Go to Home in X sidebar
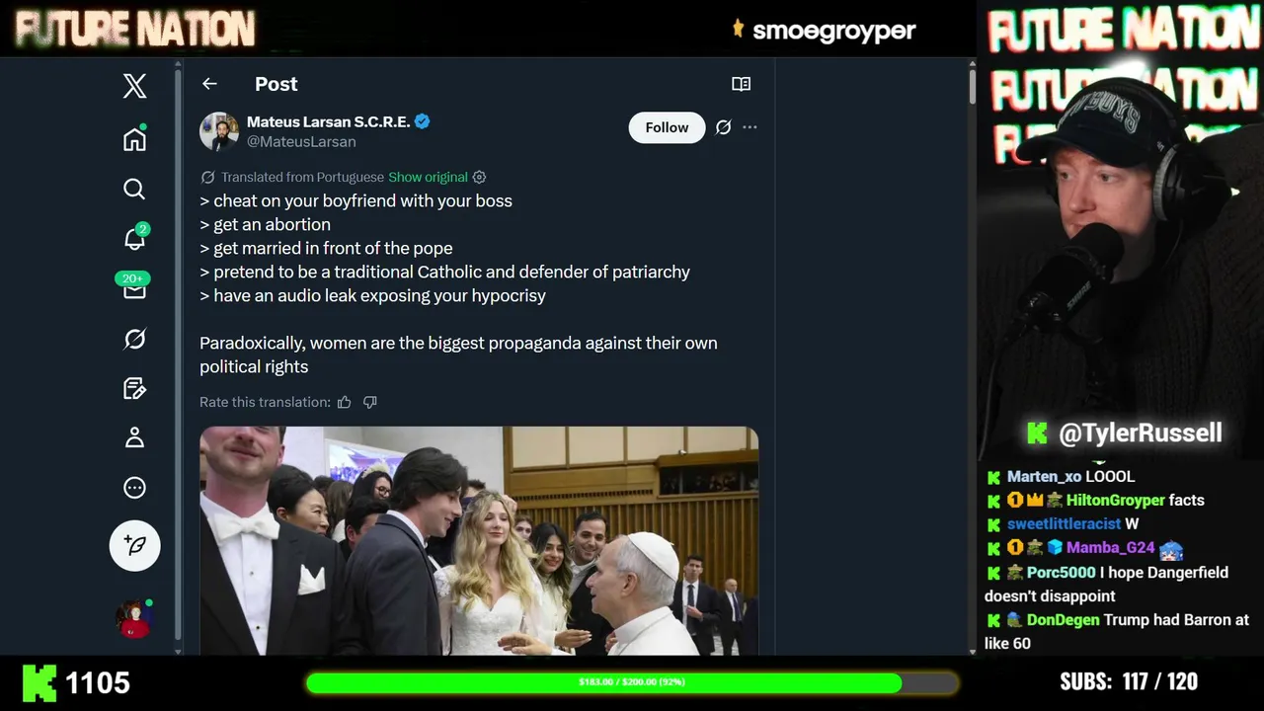This screenshot has width=1264, height=711. pyautogui.click(x=134, y=139)
